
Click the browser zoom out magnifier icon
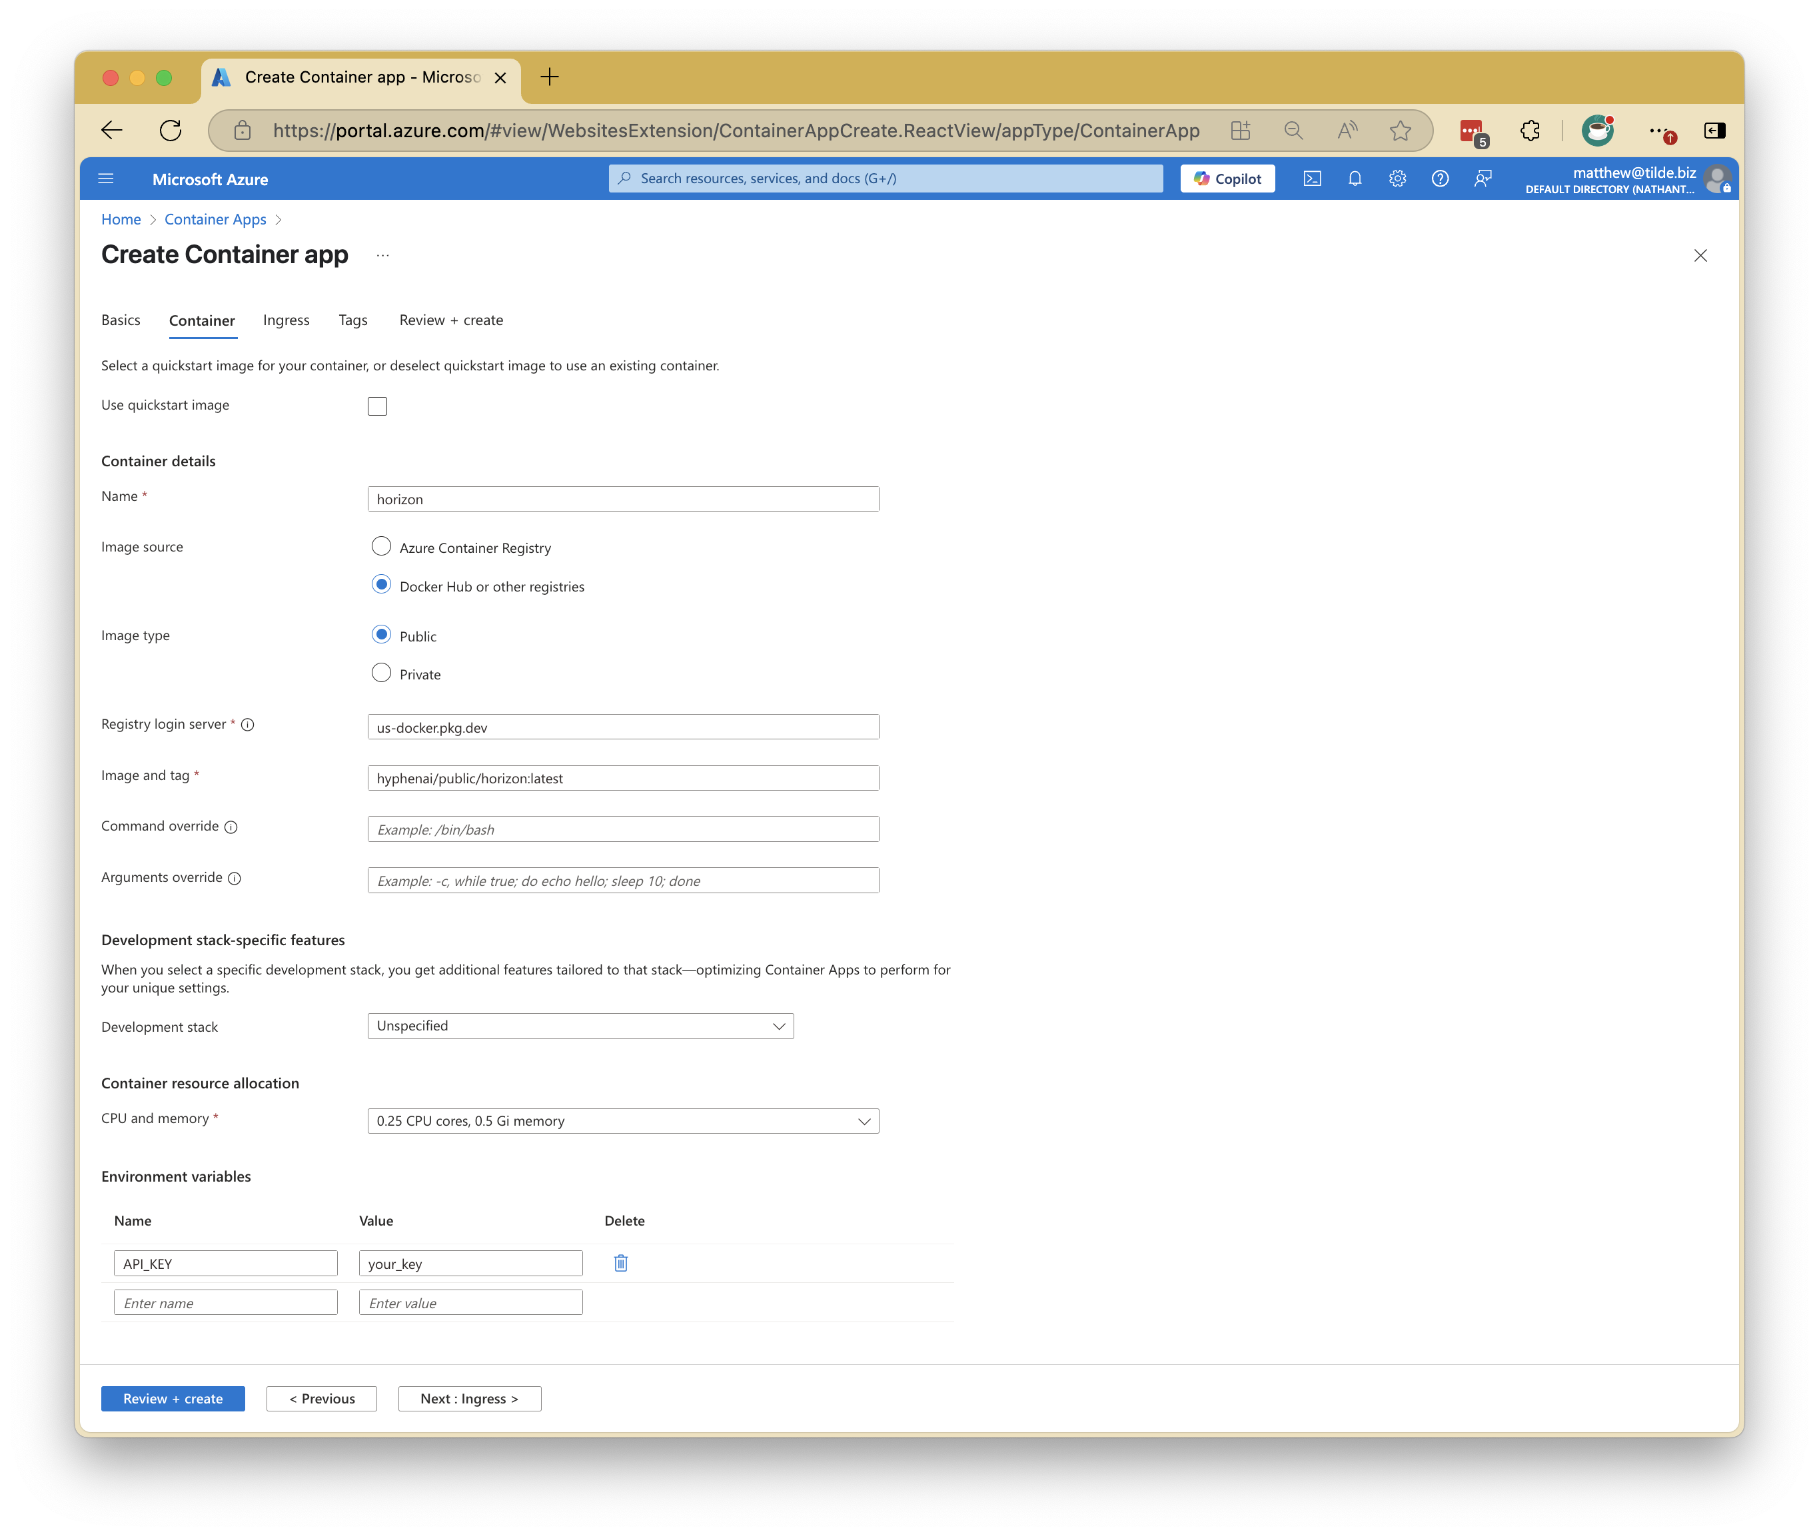click(1294, 131)
